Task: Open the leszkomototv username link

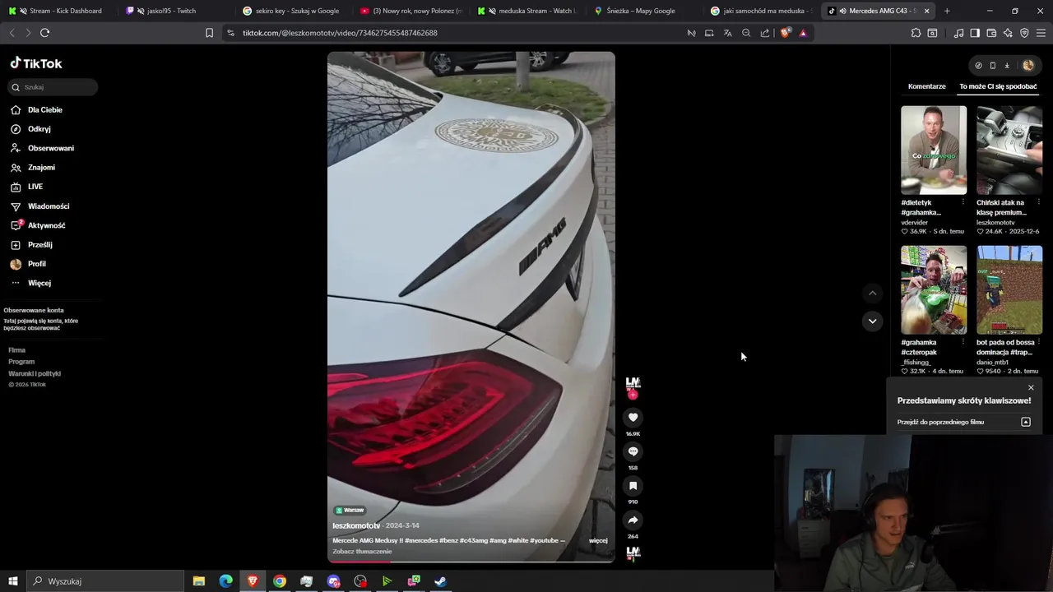Action: pos(356,525)
